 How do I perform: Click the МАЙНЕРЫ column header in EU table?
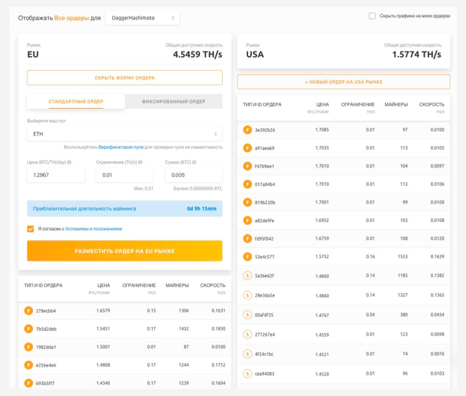pyautogui.click(x=177, y=286)
